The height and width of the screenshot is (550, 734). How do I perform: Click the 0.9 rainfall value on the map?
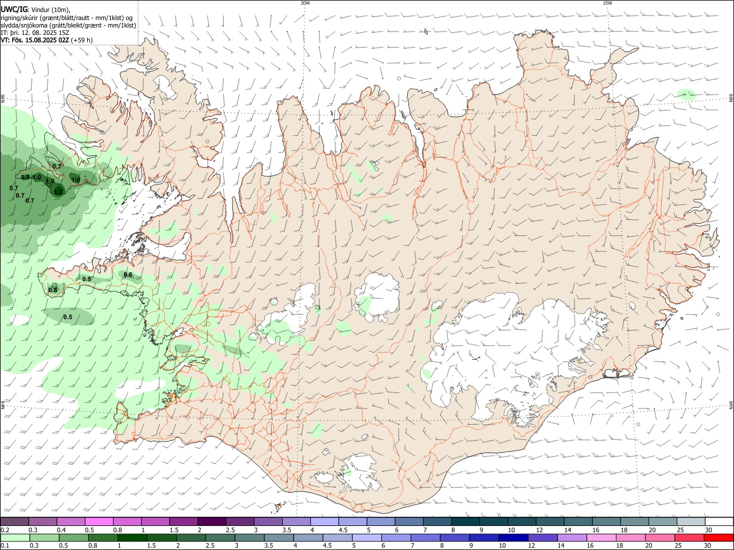tap(25, 177)
